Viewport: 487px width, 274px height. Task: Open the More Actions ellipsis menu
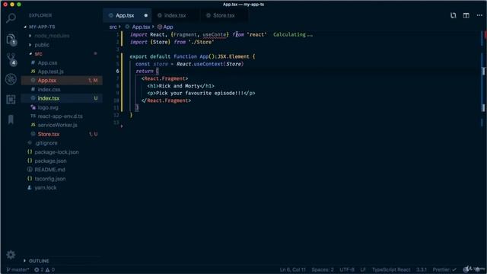pyautogui.click(x=479, y=15)
